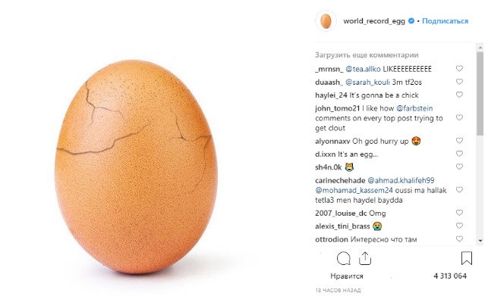
Task: Like john_tomo21's comment with heart
Action: [459, 117]
